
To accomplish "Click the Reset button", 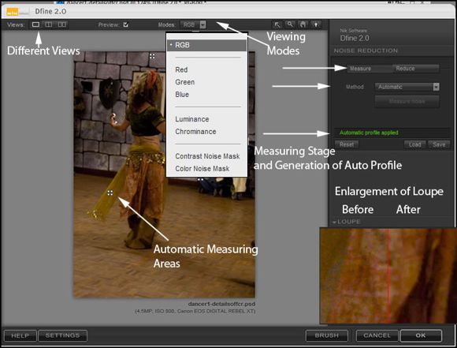I will coord(347,144).
